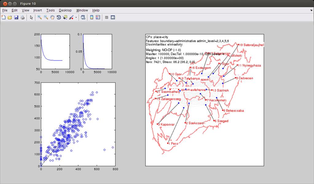
Task: Click the "21 Szombathely" city label
Action: coord(168,92)
